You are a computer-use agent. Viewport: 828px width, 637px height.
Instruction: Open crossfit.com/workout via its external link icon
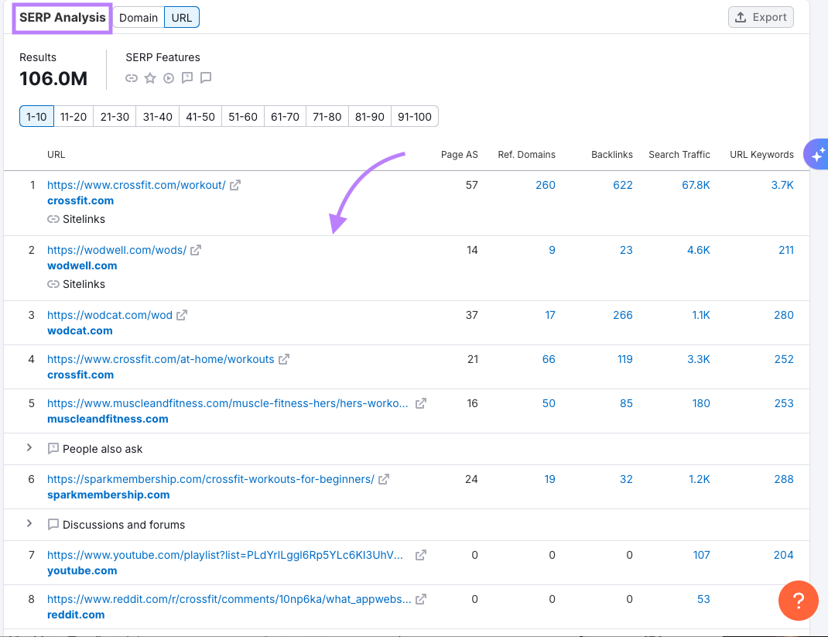[234, 184]
